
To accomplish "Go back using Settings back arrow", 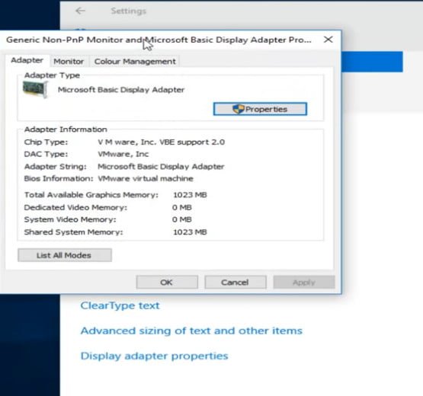I will (80, 11).
